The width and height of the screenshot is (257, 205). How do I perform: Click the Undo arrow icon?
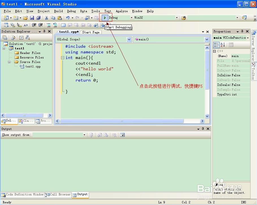click(x=68, y=18)
